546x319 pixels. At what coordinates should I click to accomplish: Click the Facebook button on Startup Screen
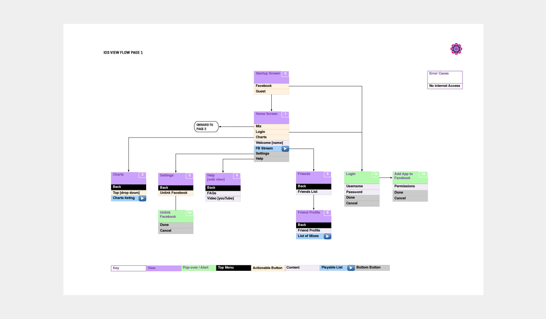(271, 86)
